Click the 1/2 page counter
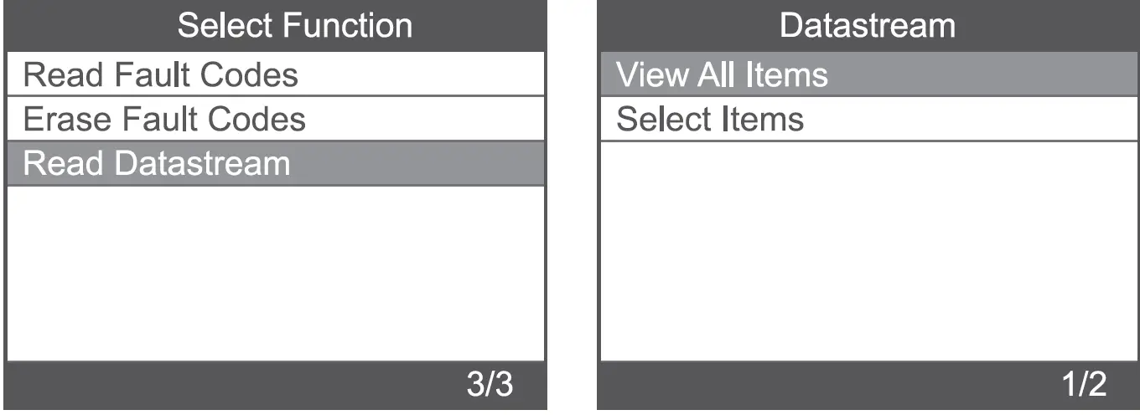This screenshot has height=415, width=1140. pyautogui.click(x=1083, y=385)
